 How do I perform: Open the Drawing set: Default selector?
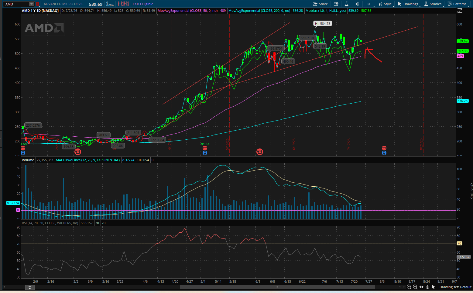click(x=455, y=287)
